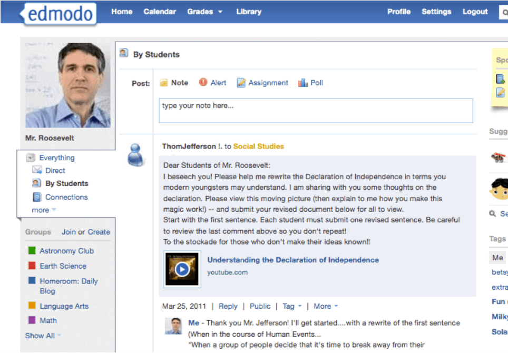Click the Create group link
The image size is (508, 353).
[99, 232]
